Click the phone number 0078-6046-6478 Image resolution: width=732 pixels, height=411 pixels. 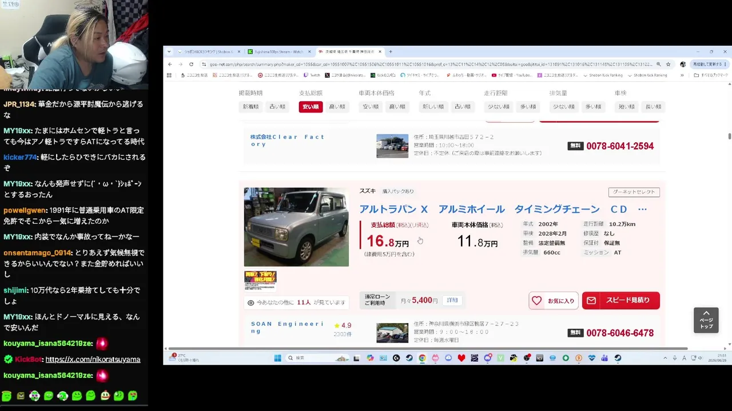tap(620, 333)
